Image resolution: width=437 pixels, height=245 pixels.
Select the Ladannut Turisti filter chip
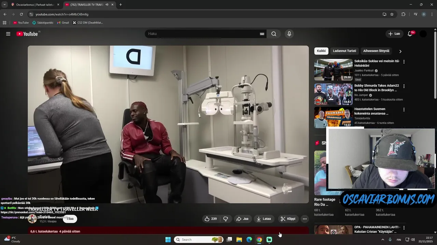(344, 51)
